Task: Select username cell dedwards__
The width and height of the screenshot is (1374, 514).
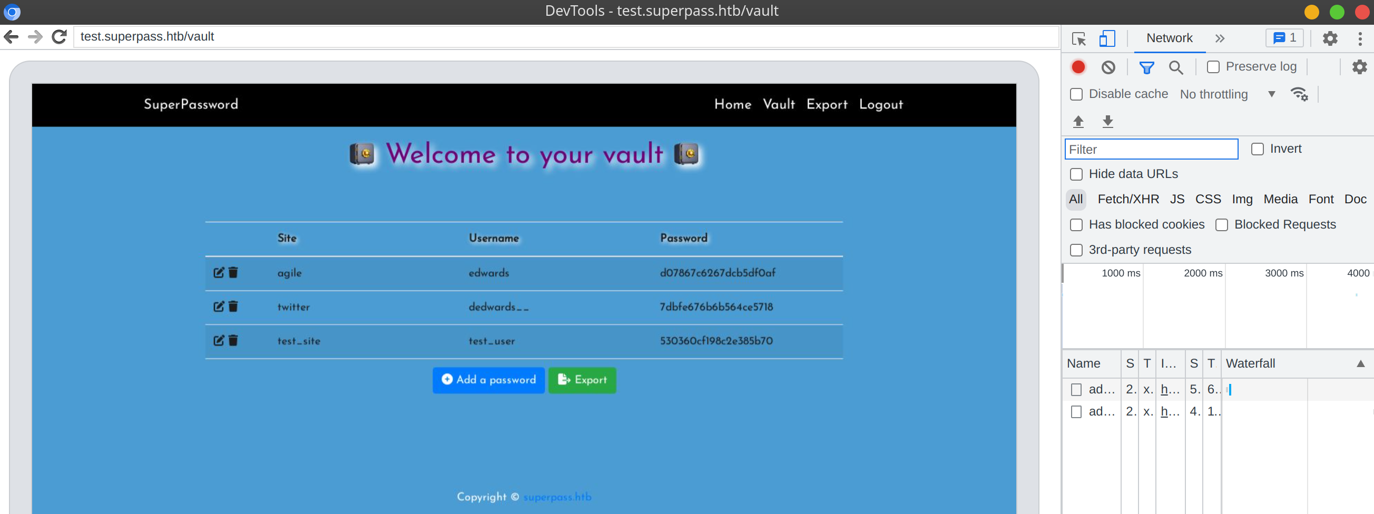Action: (x=498, y=307)
